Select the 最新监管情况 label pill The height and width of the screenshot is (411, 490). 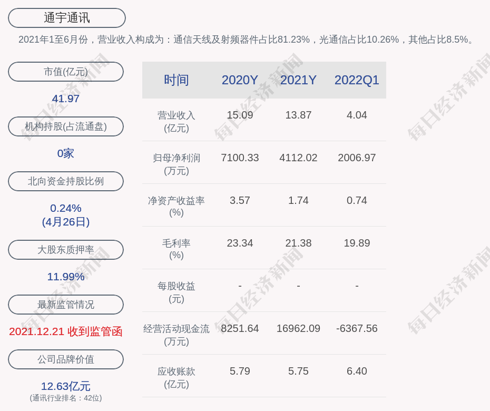click(x=66, y=305)
